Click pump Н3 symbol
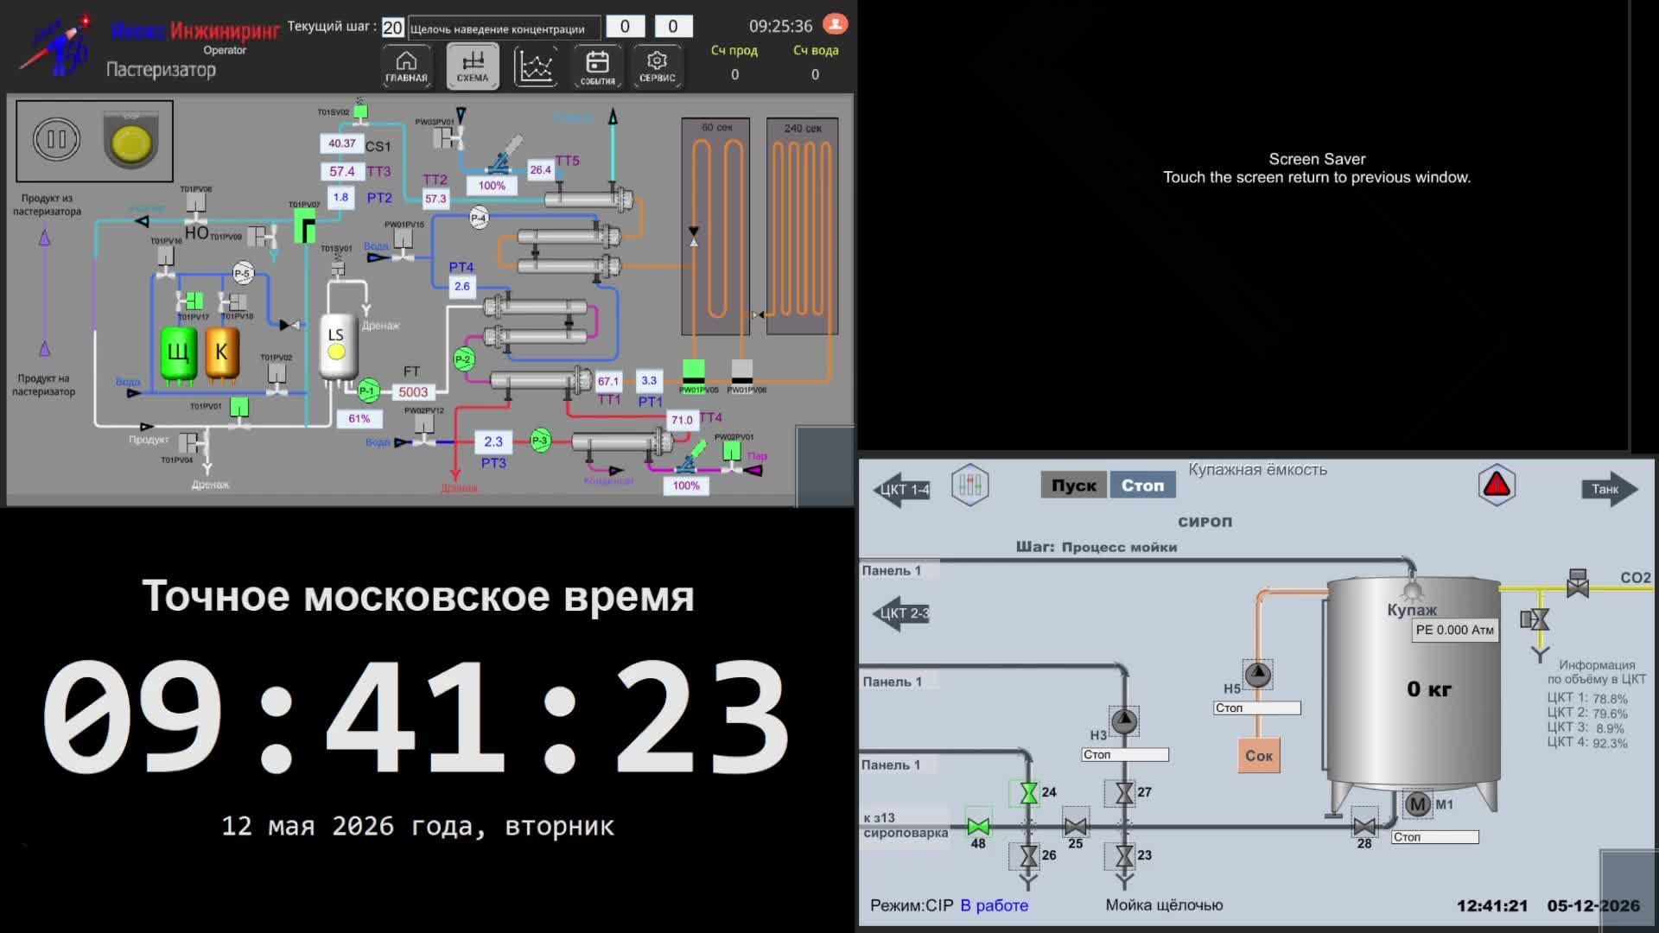Image resolution: width=1659 pixels, height=933 pixels. (x=1124, y=721)
